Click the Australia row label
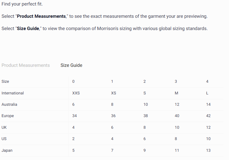Screen dimensions: 229x160 point(9,105)
